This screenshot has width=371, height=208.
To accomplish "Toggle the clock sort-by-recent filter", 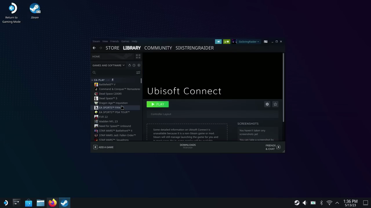I will point(134,65).
